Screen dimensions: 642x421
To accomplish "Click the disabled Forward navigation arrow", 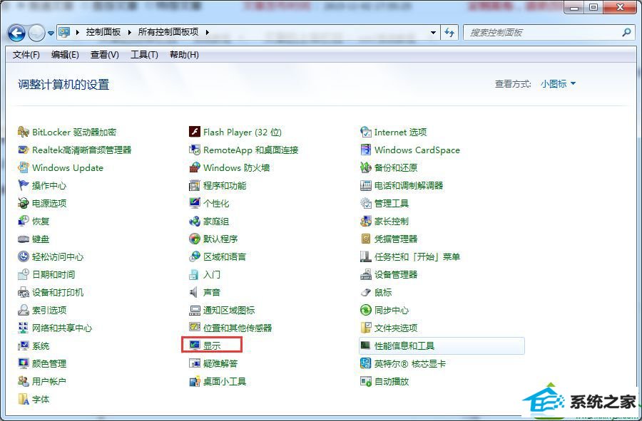I will [36, 33].
